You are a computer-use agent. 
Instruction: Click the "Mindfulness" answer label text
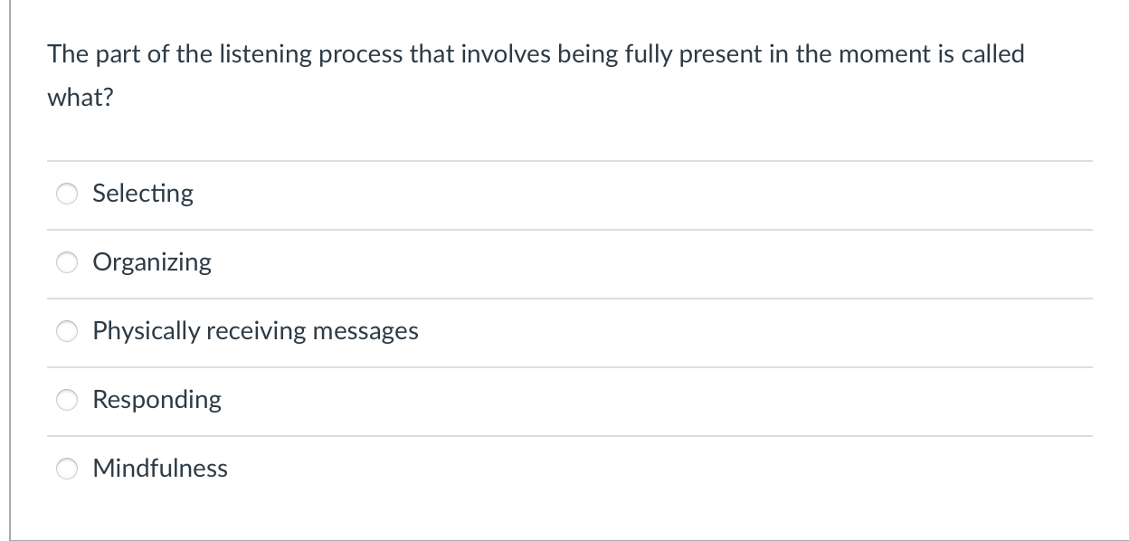(x=160, y=468)
